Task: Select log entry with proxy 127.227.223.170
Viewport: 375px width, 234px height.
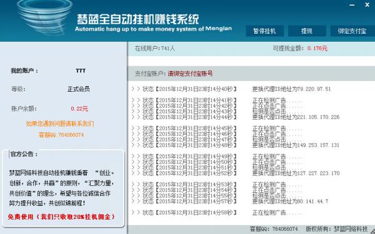Action: point(236,173)
